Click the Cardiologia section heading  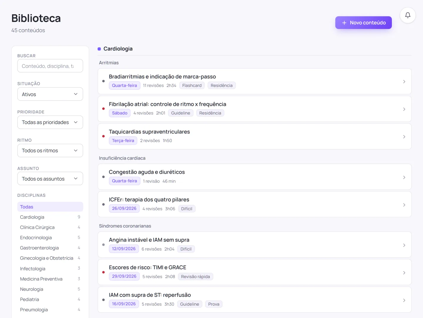(118, 49)
